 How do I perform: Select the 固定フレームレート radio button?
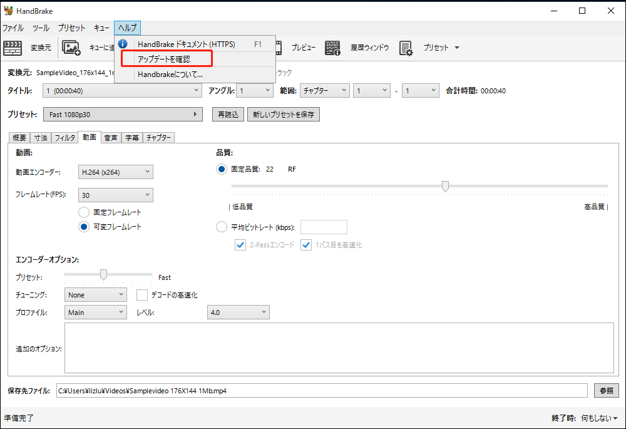click(84, 212)
